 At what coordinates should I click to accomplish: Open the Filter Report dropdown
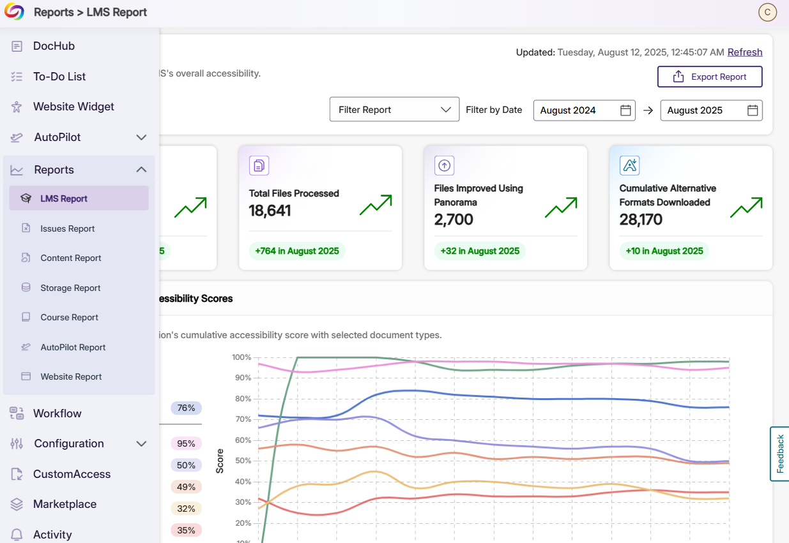pyautogui.click(x=394, y=109)
